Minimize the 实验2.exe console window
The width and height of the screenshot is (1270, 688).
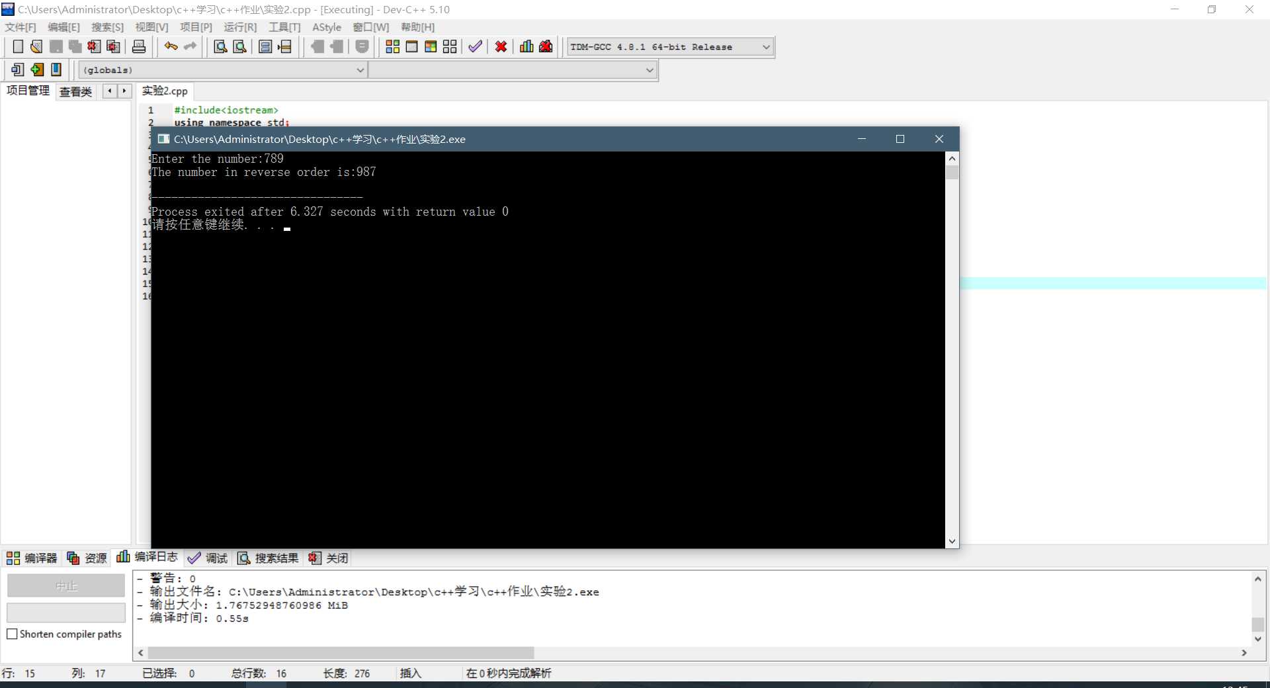pos(862,139)
